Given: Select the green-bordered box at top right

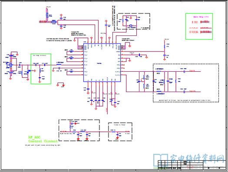Looking at the screenshot, I should click(x=199, y=26).
